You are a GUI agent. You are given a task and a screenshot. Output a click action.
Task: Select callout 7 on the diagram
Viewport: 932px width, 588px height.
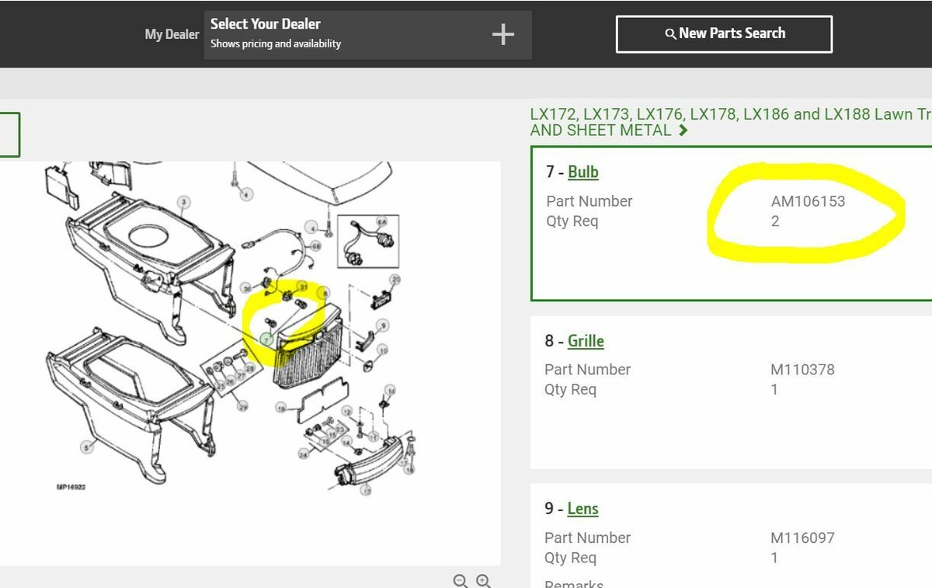pos(267,339)
